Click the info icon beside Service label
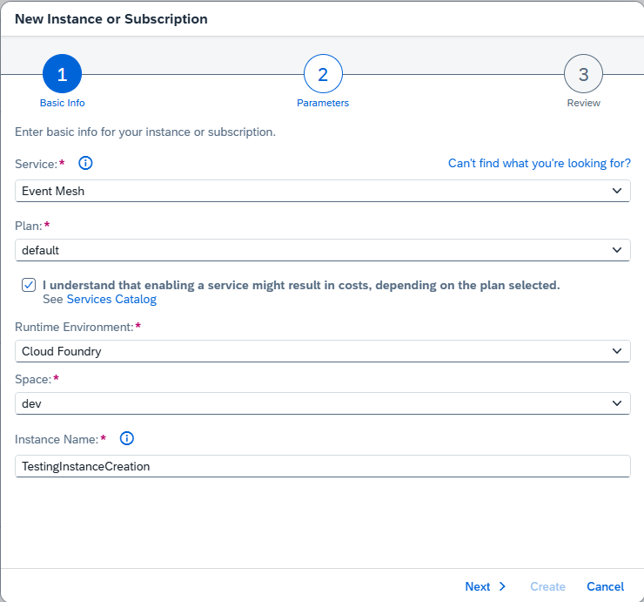The image size is (644, 602). 85,163
